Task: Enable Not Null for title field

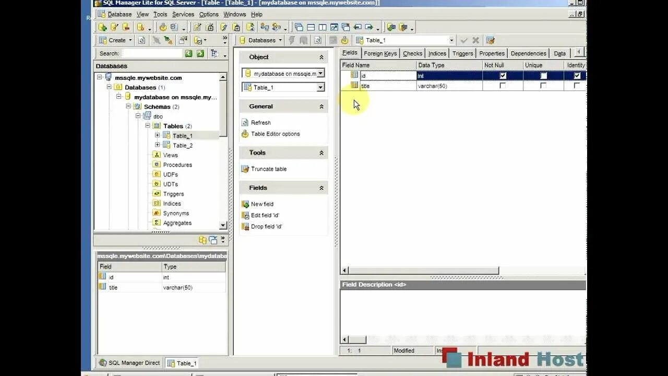Action: coord(503,86)
